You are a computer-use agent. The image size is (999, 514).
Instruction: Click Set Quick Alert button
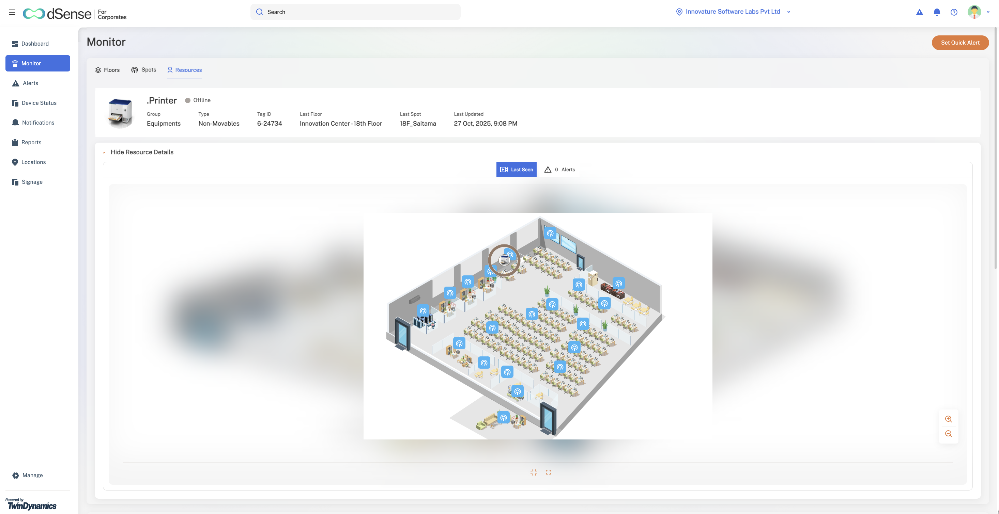[960, 43]
